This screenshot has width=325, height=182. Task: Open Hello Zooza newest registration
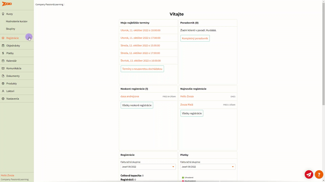(x=187, y=96)
